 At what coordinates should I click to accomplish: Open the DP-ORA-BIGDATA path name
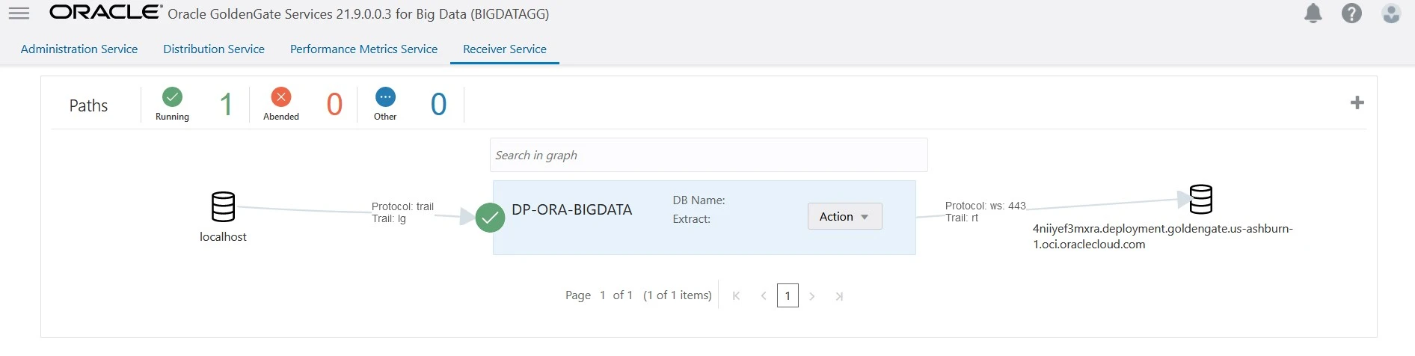pyautogui.click(x=572, y=210)
